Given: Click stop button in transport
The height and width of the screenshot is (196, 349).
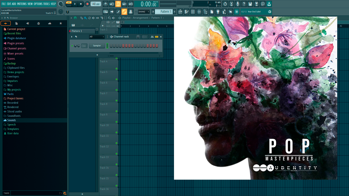Looking at the screenshot, I should [x=81, y=4].
